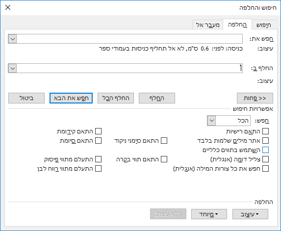Toggle the התאם קידומת checkbox
281x231 pixels.
pyautogui.click(x=98, y=131)
